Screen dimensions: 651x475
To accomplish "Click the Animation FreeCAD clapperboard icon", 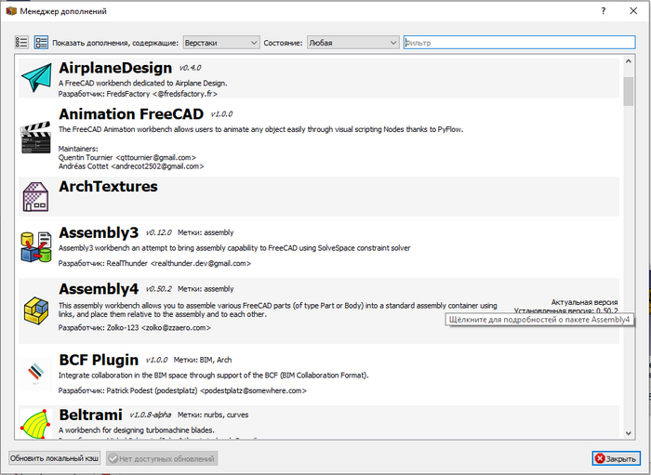I will [37, 138].
